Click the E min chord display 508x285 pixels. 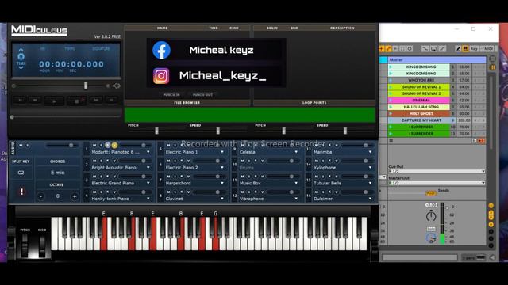coord(58,173)
